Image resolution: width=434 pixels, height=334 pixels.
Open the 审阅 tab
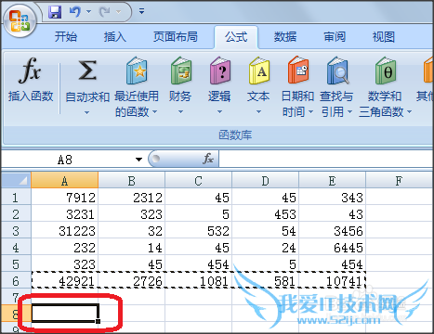pyautogui.click(x=335, y=37)
